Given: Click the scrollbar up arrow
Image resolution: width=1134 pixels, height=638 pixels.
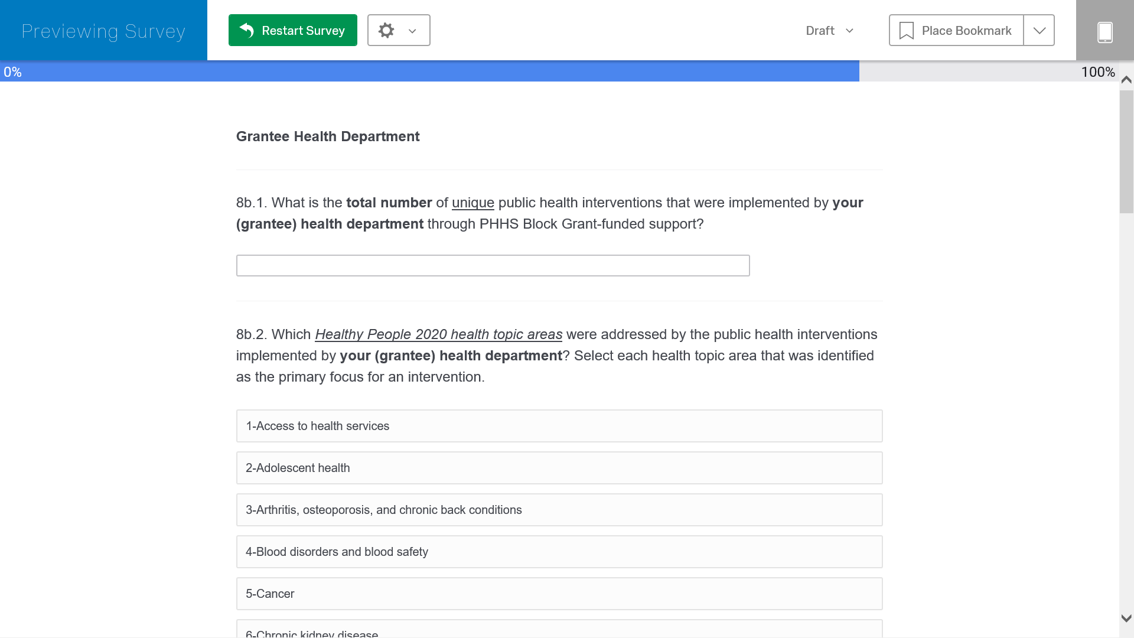Looking at the screenshot, I should click(1126, 80).
